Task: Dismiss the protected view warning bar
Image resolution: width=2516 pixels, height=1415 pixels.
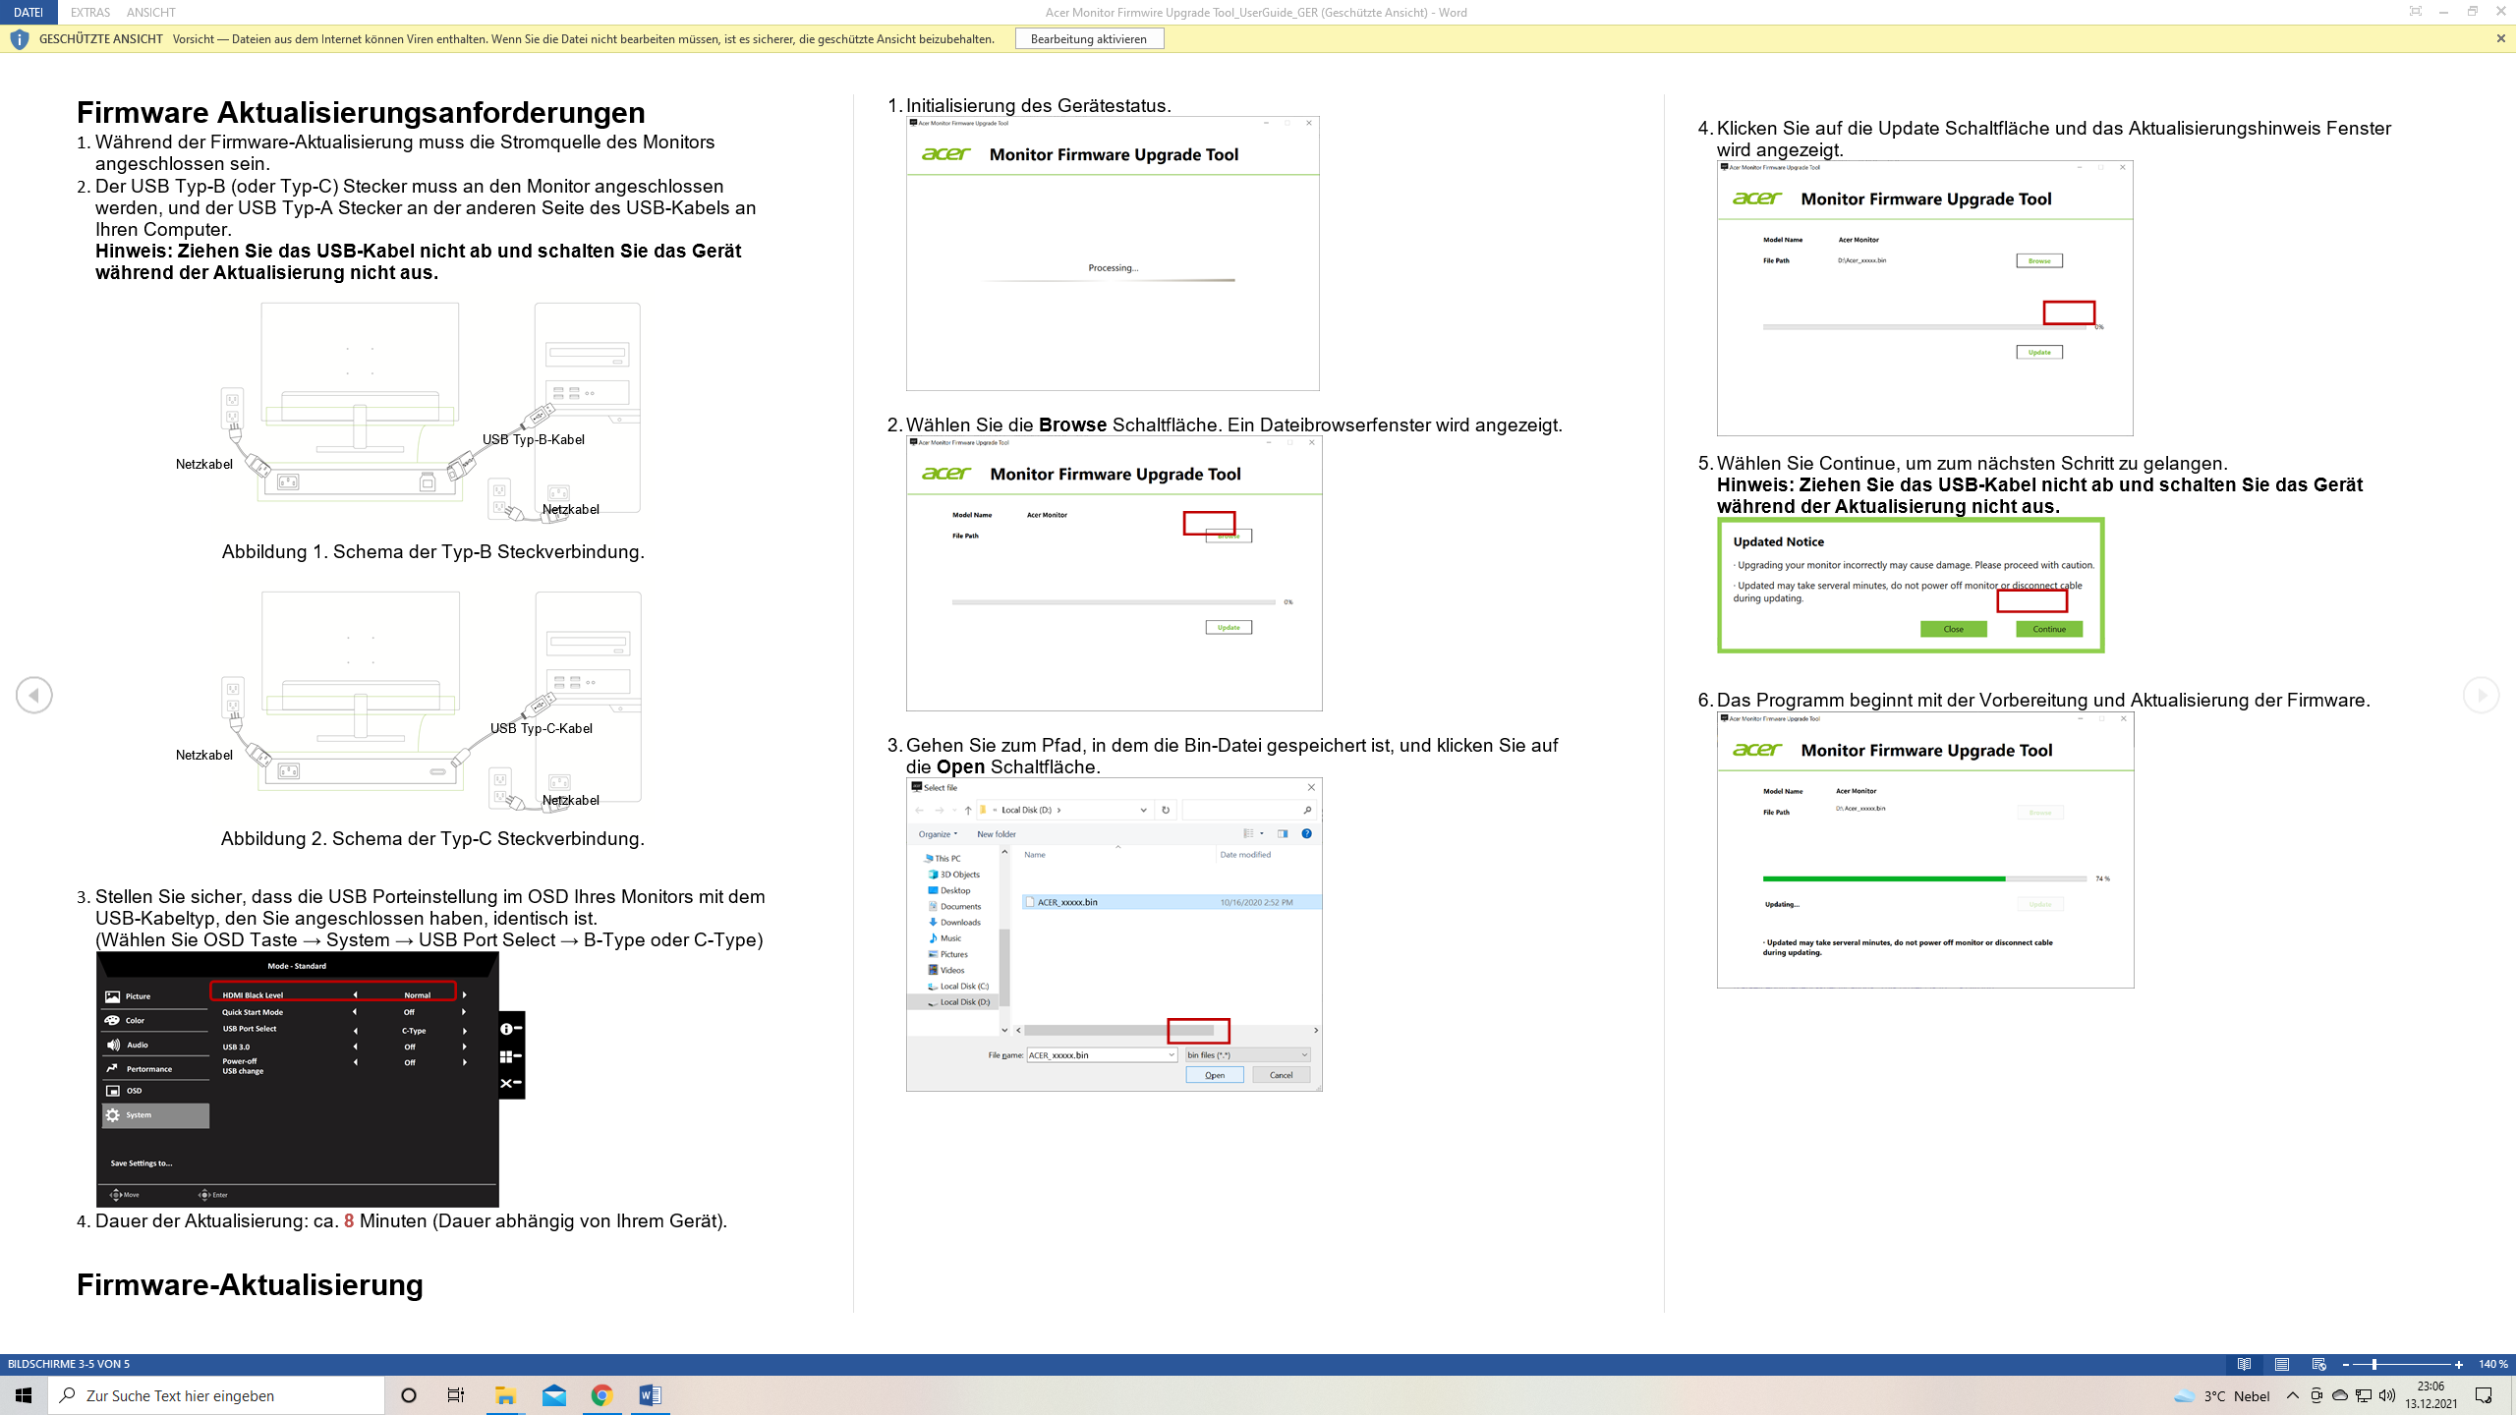Action: (x=2500, y=38)
